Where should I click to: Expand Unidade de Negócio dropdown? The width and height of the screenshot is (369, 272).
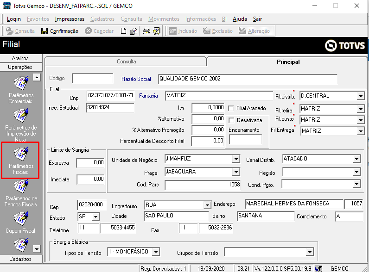click(236, 159)
